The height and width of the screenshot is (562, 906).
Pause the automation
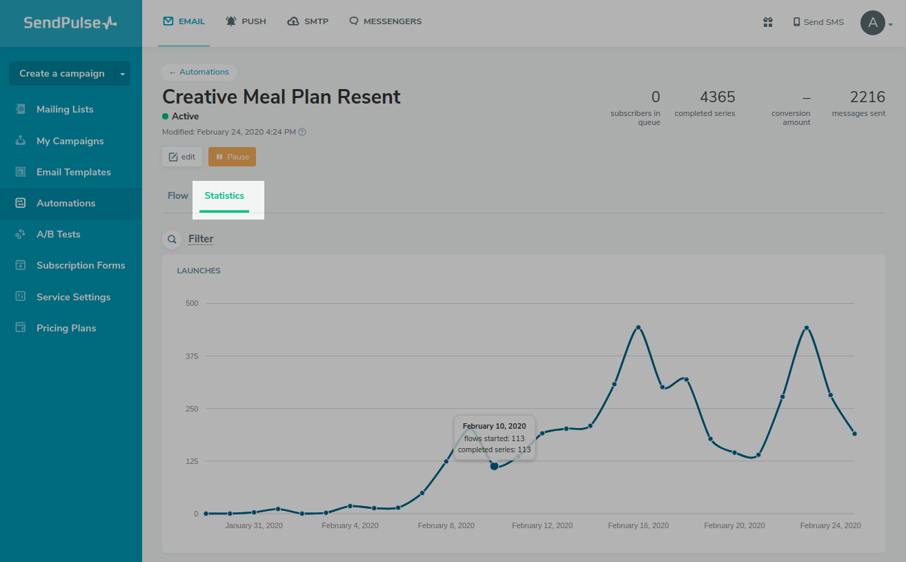point(232,157)
